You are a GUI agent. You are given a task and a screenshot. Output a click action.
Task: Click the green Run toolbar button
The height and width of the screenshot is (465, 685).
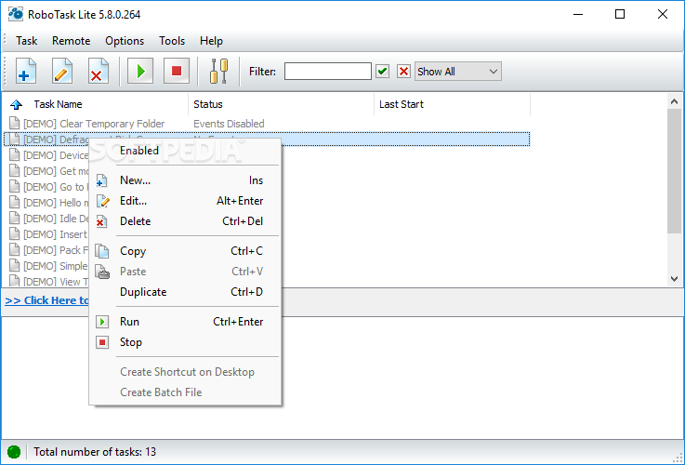(x=140, y=71)
